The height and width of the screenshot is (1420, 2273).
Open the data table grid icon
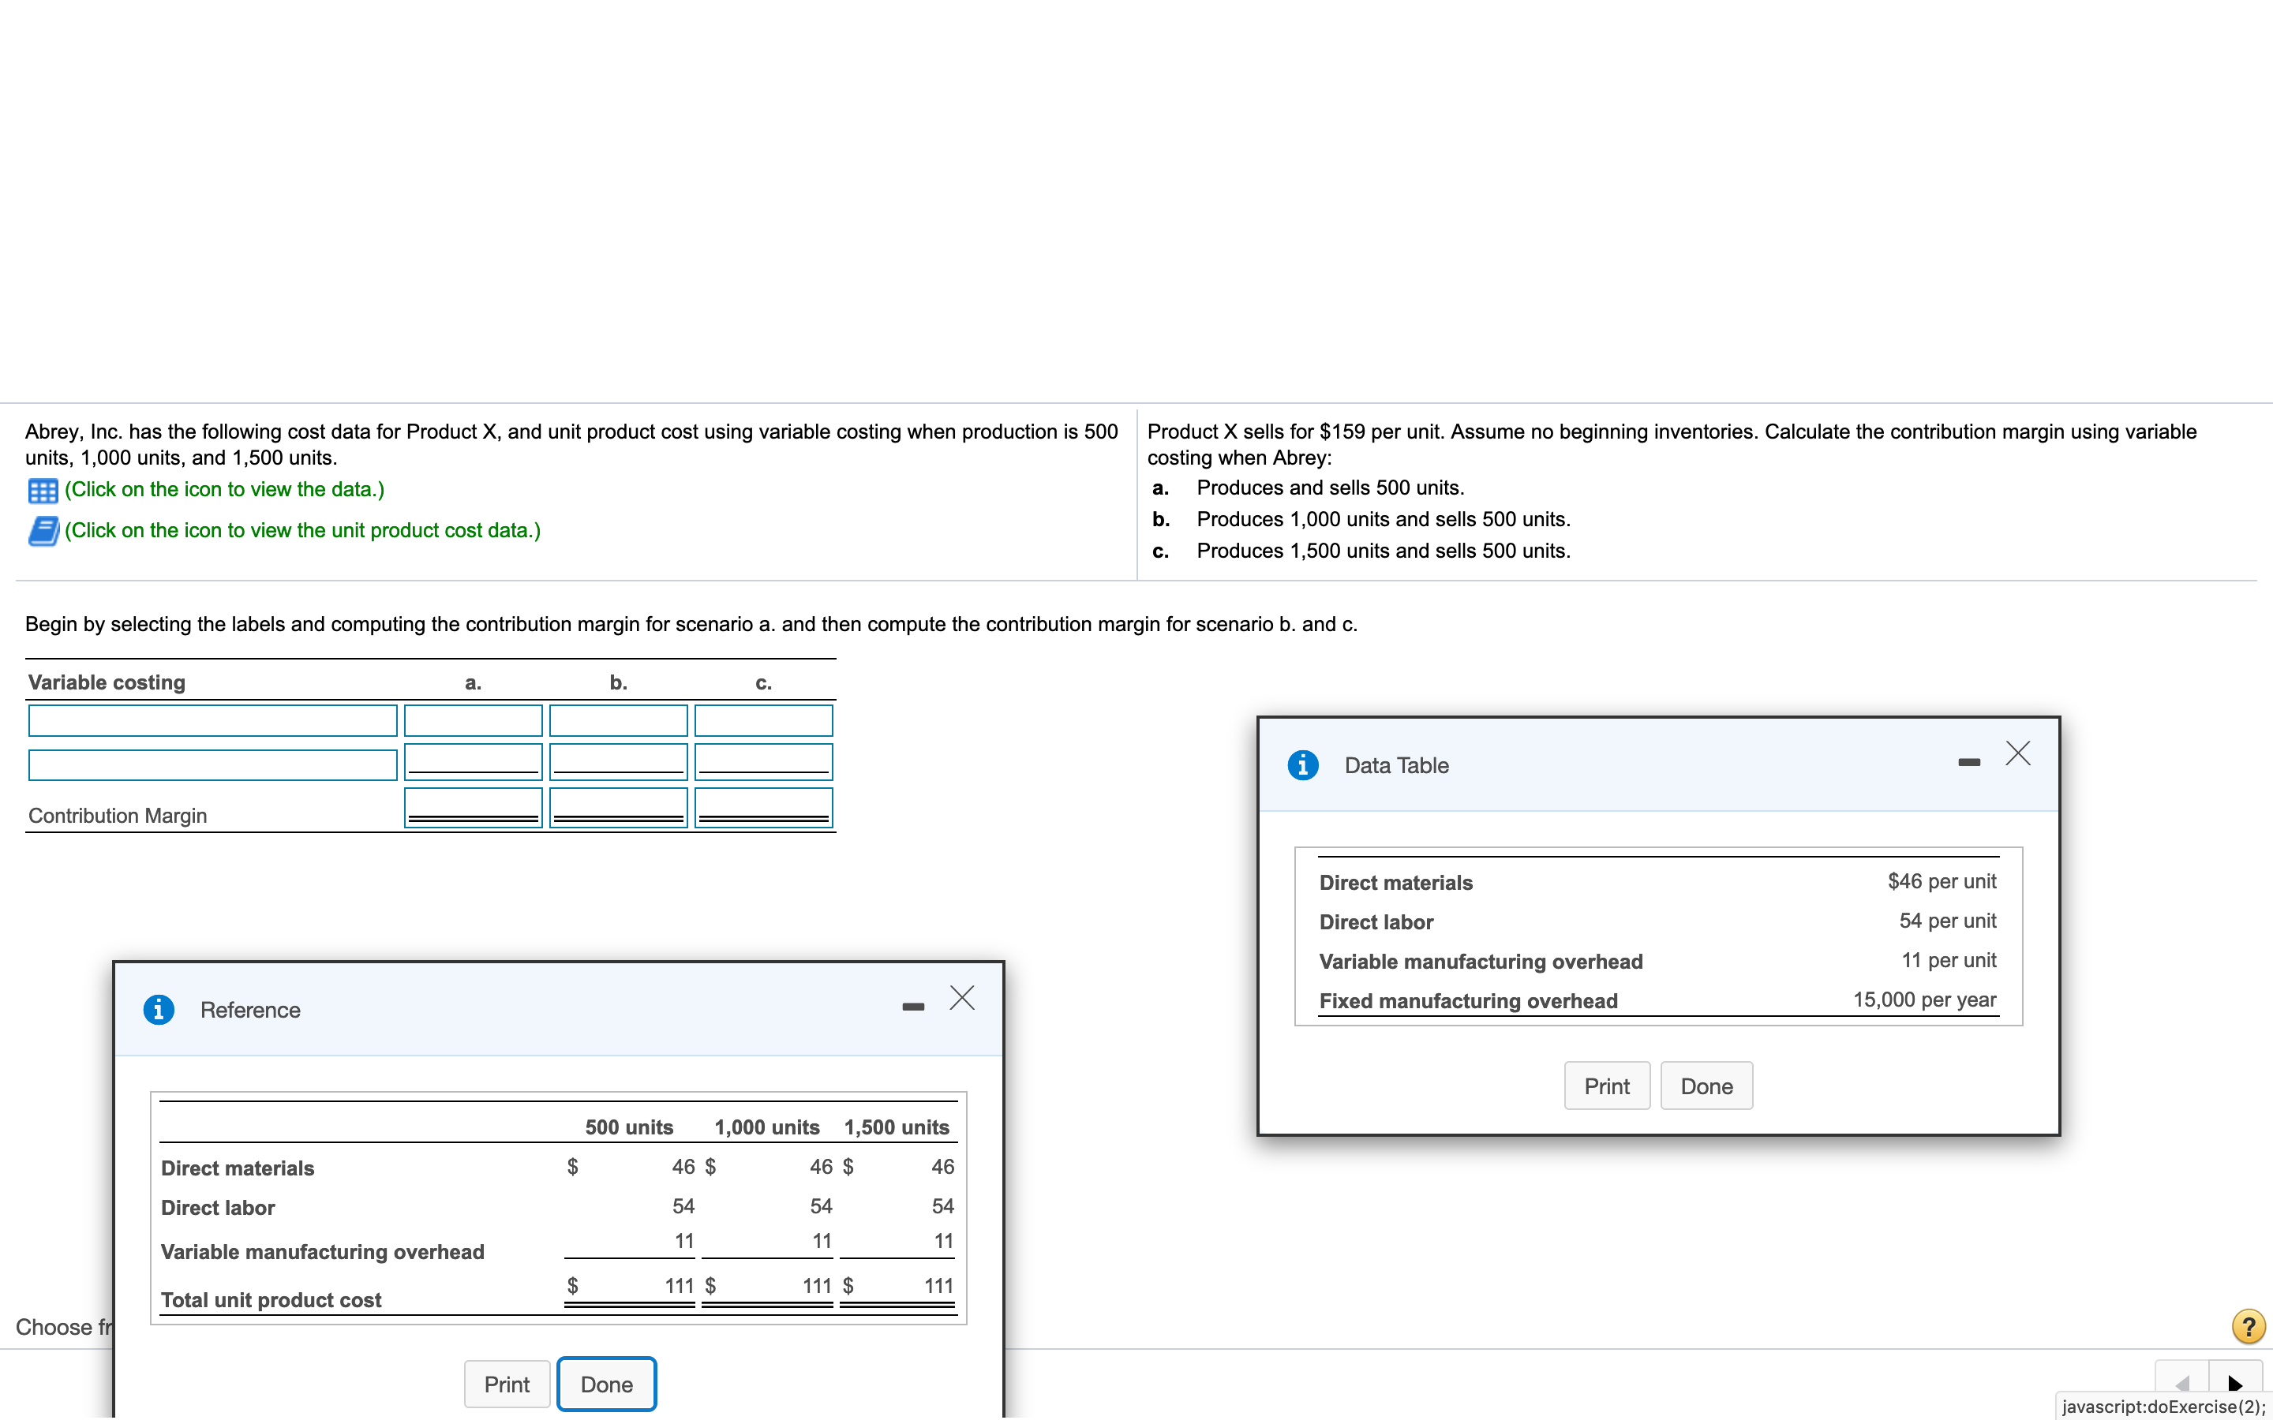pos(43,490)
